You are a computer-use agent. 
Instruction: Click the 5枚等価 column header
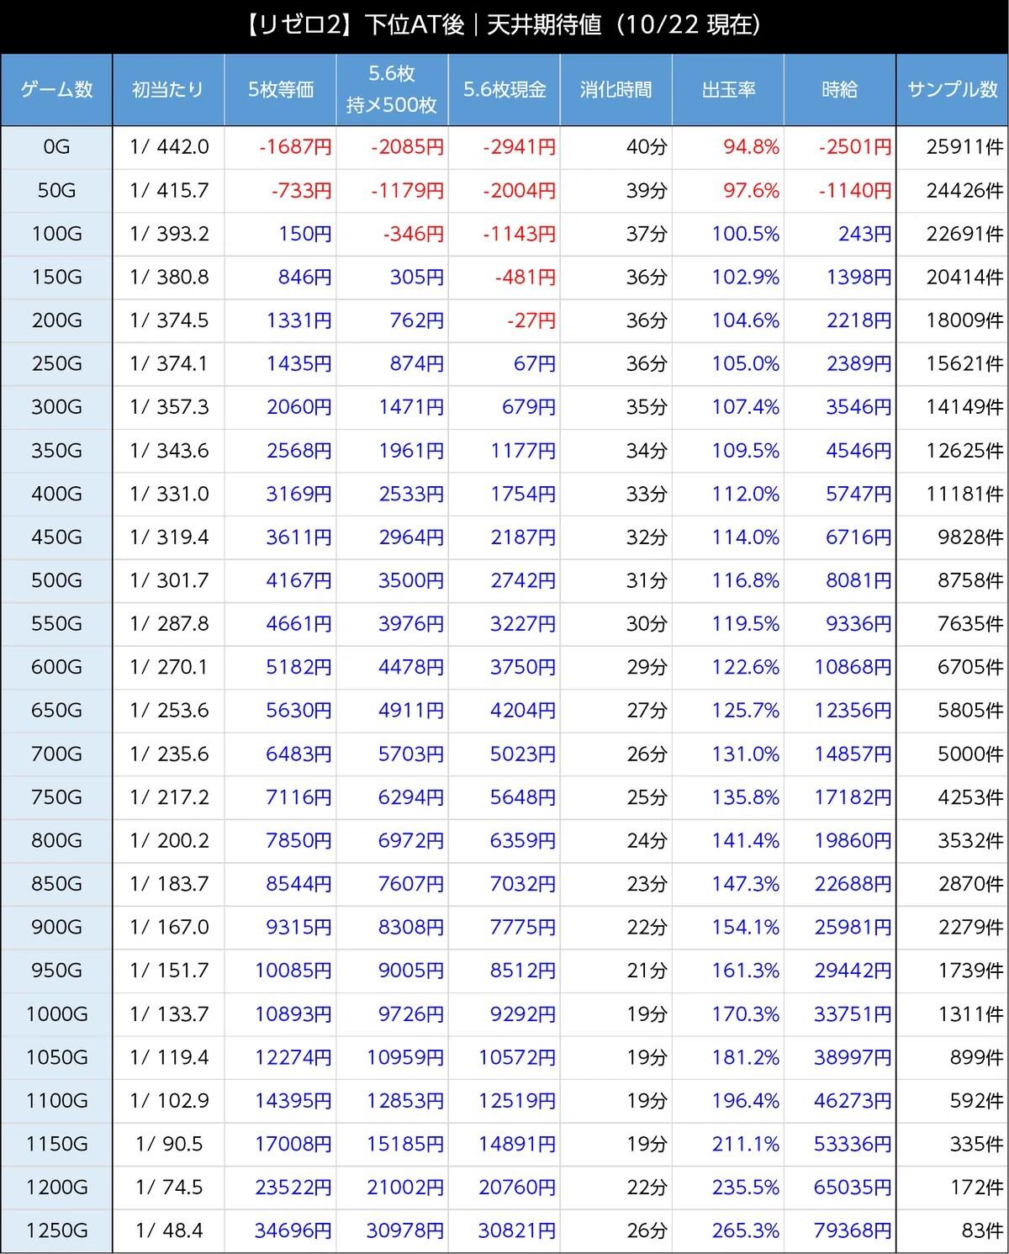click(280, 90)
